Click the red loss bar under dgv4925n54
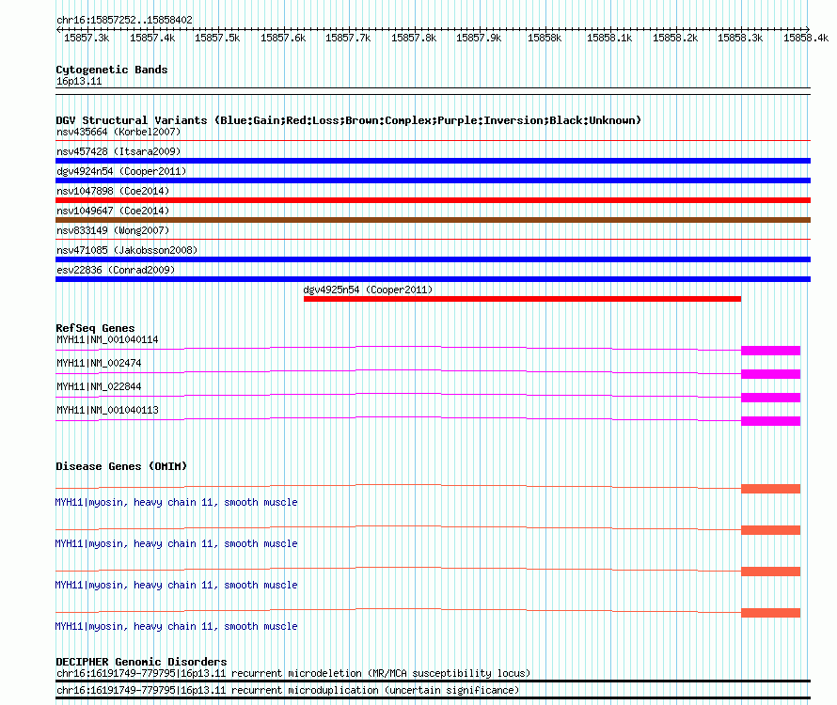The image size is (837, 705). click(522, 299)
